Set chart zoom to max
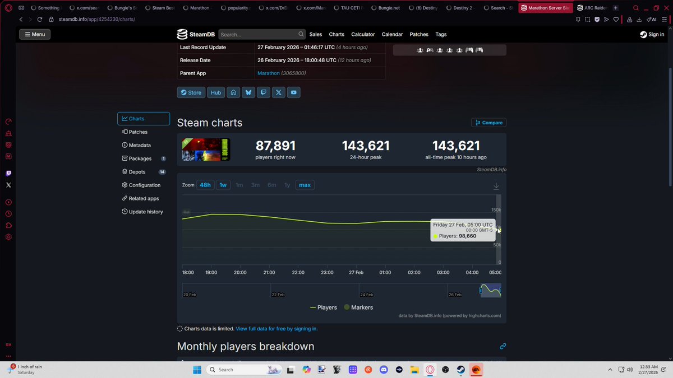 click(305, 185)
